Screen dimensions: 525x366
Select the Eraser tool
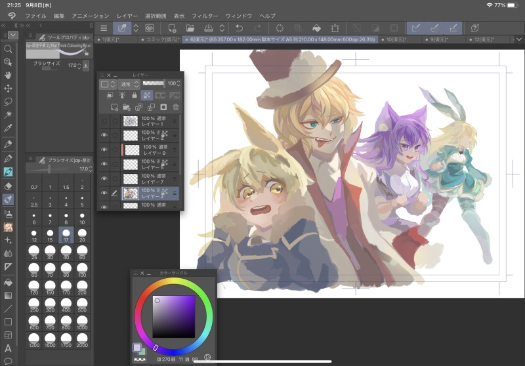pos(8,186)
